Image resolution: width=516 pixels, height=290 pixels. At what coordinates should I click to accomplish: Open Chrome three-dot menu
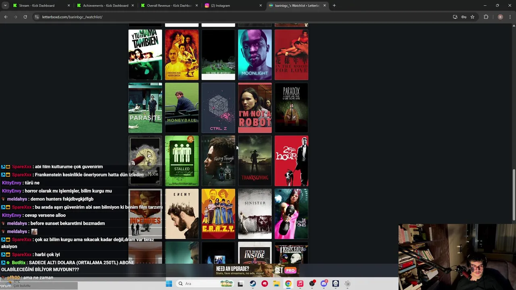pos(510,17)
